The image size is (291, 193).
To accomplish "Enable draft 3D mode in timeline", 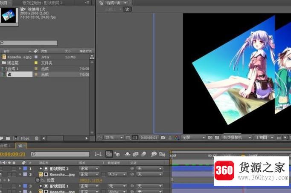I will pyautogui.click(x=117, y=154).
